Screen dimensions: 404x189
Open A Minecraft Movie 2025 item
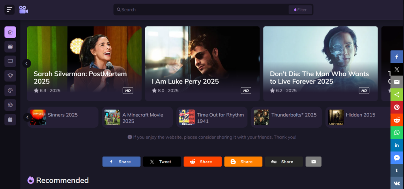point(137,117)
